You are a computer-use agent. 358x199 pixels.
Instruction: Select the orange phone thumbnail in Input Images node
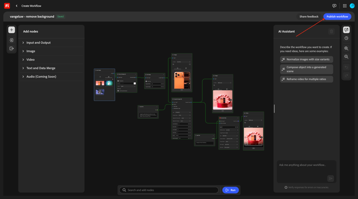tap(100, 84)
